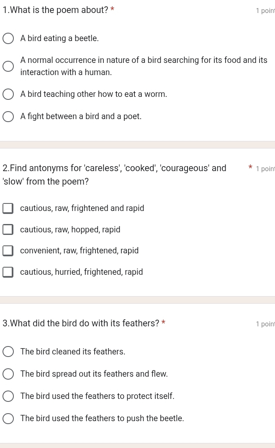
Task: Check 'cautious, raw, frightened and rapid' box
Action: tap(8, 208)
